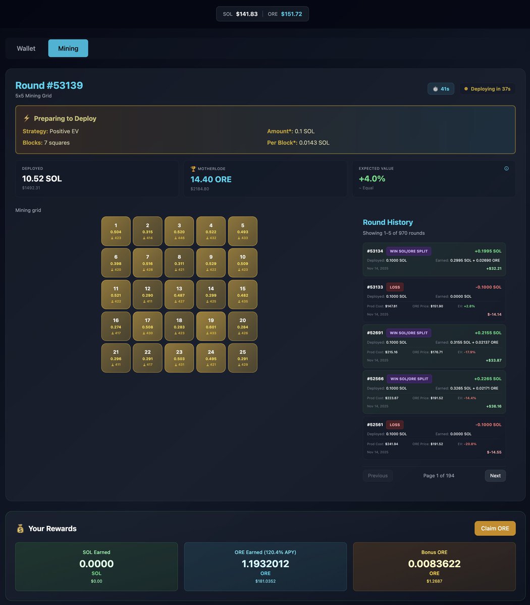Screen dimensions: 530x605
Task: Toggle grid square 25 on the mining grid
Action: tap(243, 358)
